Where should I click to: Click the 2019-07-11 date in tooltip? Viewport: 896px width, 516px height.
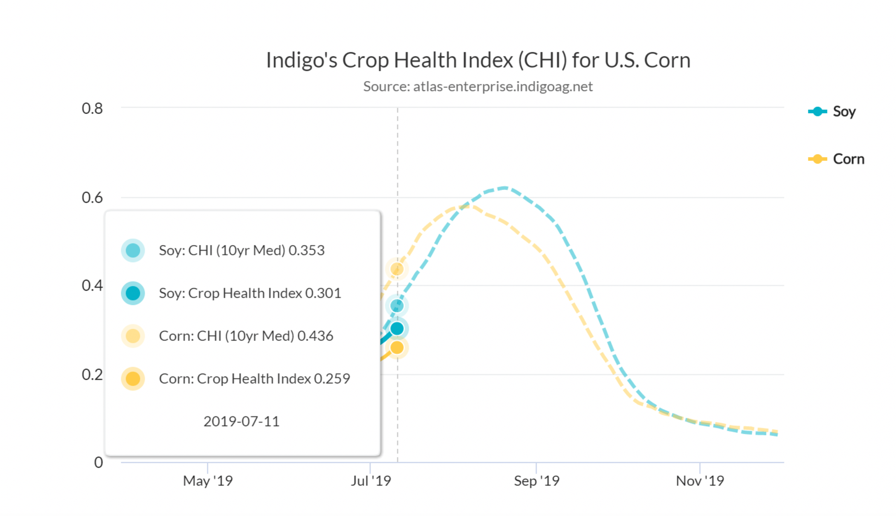(242, 421)
